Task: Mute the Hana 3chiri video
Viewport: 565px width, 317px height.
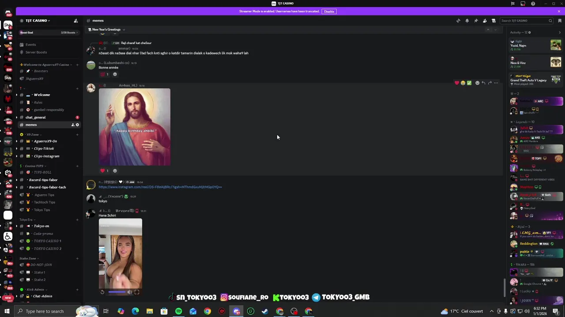Action: tap(130, 292)
